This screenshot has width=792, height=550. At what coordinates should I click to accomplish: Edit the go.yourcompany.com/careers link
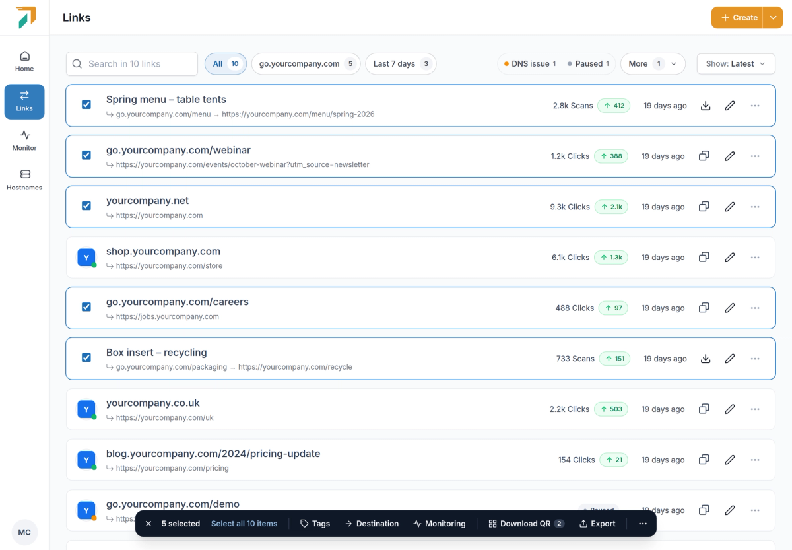pos(730,308)
